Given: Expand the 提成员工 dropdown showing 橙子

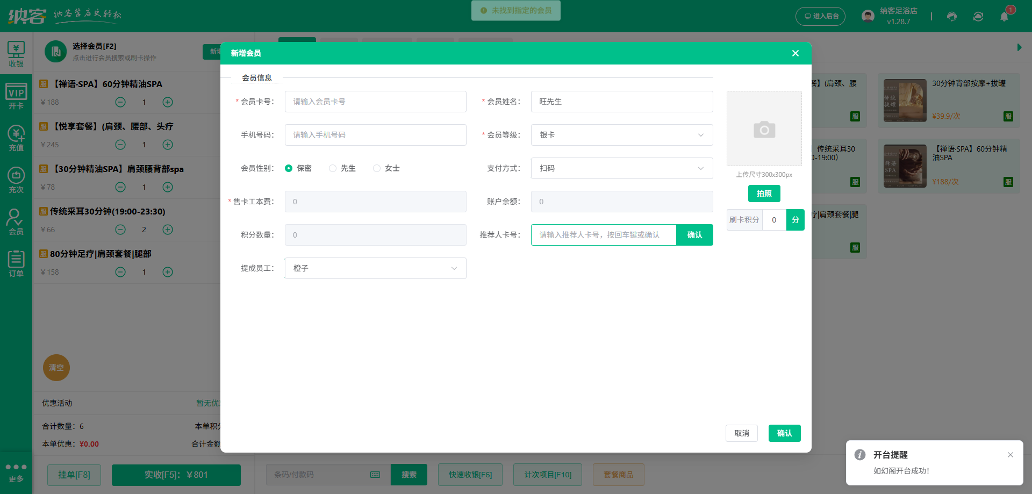Looking at the screenshot, I should pyautogui.click(x=375, y=268).
